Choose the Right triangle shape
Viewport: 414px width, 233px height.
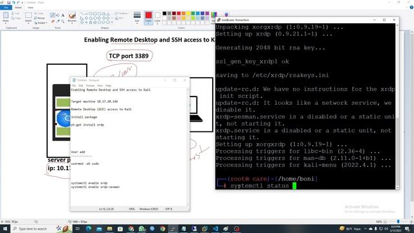(82, 18)
